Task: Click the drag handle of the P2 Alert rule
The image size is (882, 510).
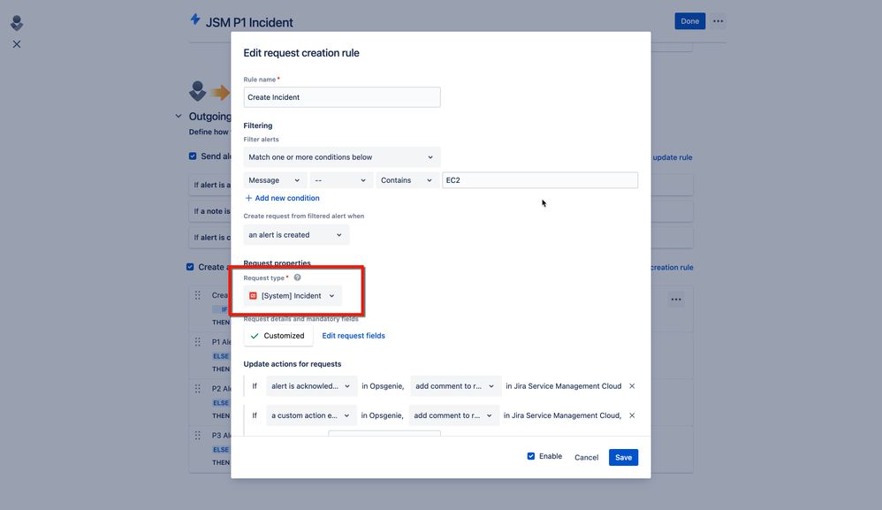Action: coord(197,389)
